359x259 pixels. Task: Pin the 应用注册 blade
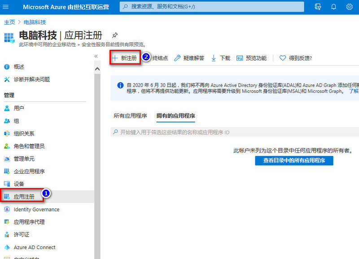coord(115,35)
